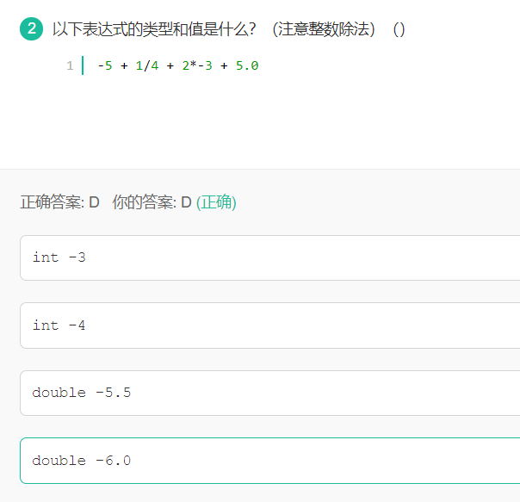This screenshot has height=502, width=520.
Task: Click the "2*-3" term in the code
Action: coord(196,65)
